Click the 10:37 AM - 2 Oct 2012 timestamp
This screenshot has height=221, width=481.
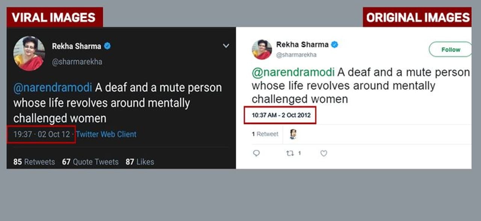(x=281, y=115)
